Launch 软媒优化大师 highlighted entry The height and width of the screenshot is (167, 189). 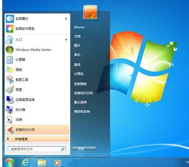38,130
